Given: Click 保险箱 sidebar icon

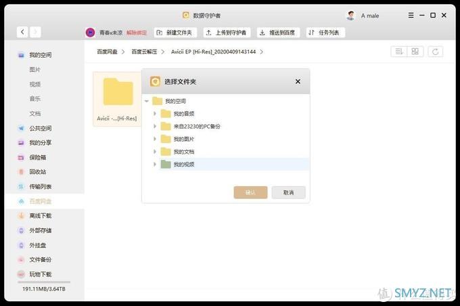Looking at the screenshot, I should (21, 158).
